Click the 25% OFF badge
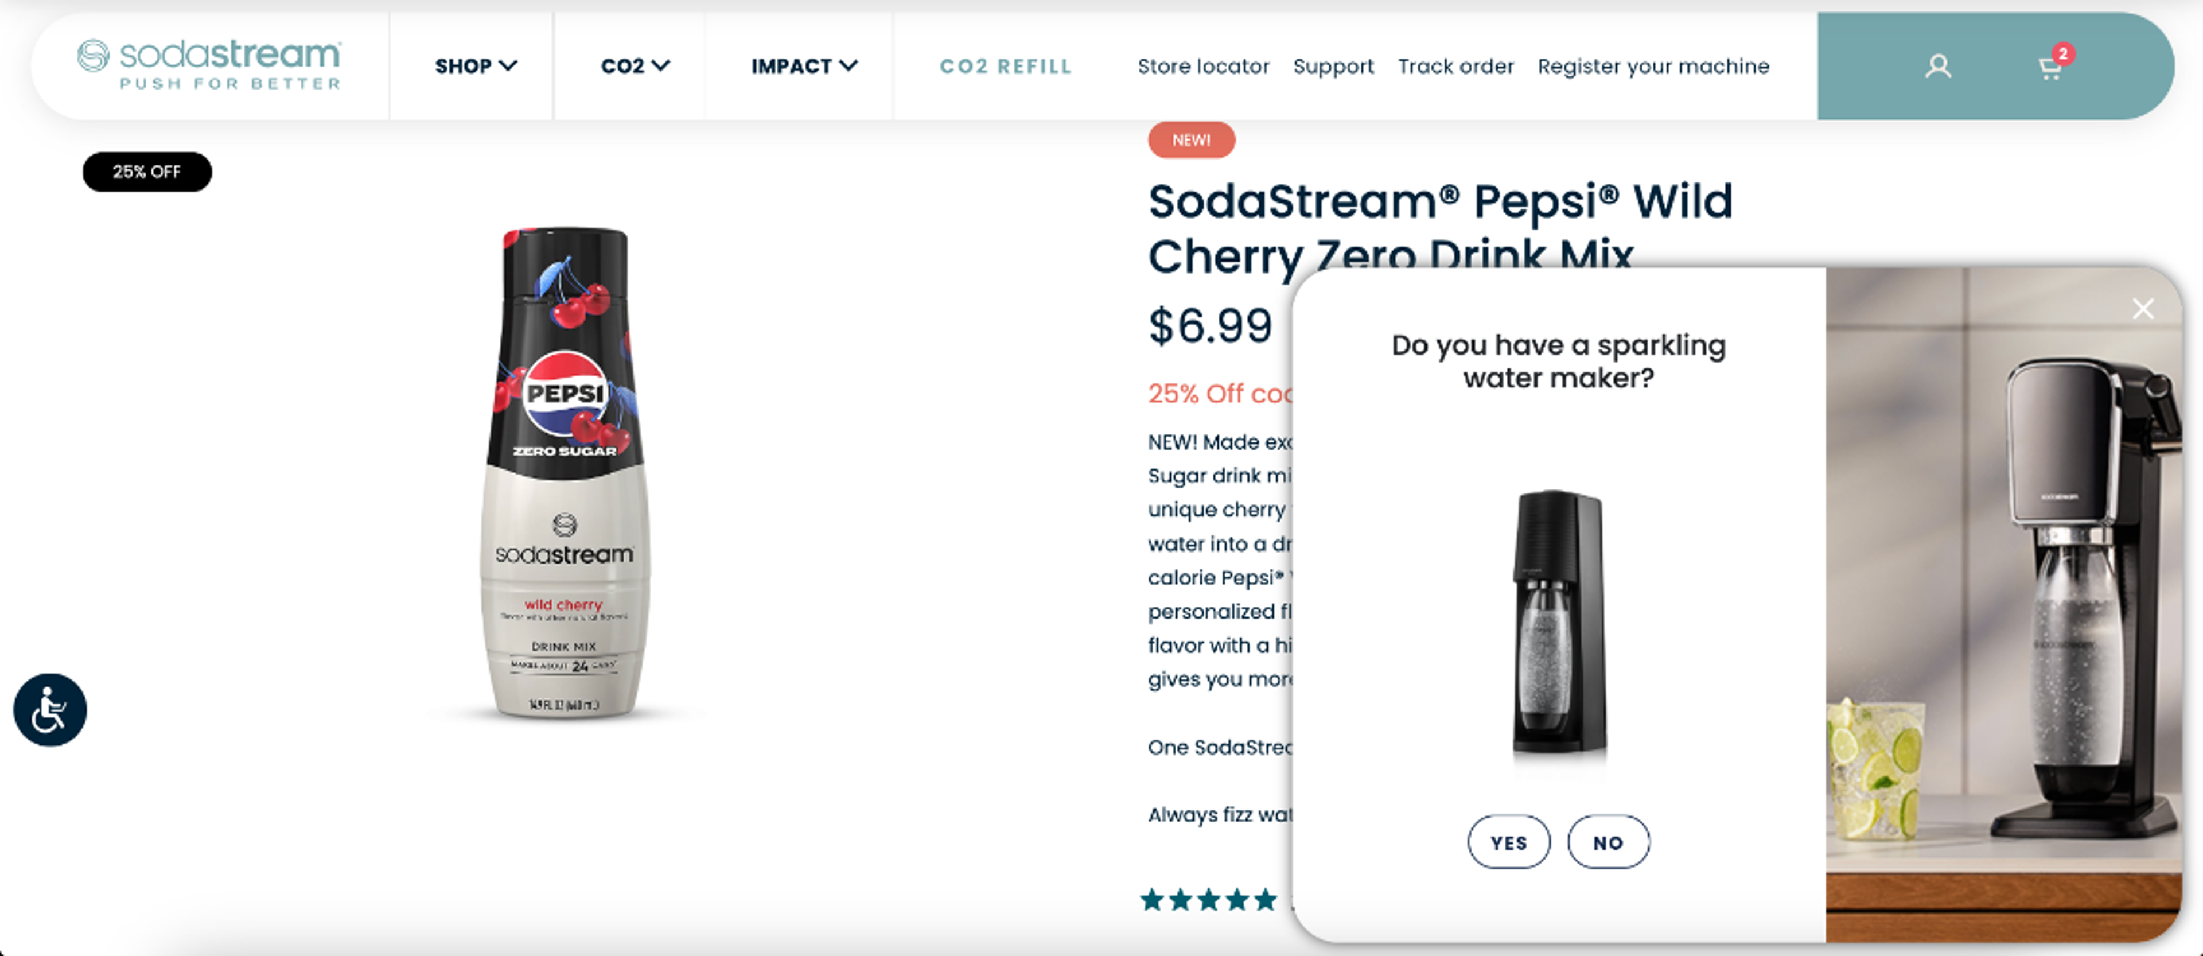 coord(146,171)
